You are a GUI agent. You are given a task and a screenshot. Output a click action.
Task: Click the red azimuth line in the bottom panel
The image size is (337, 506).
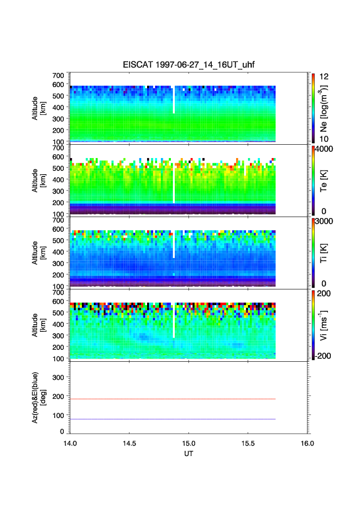click(173, 399)
